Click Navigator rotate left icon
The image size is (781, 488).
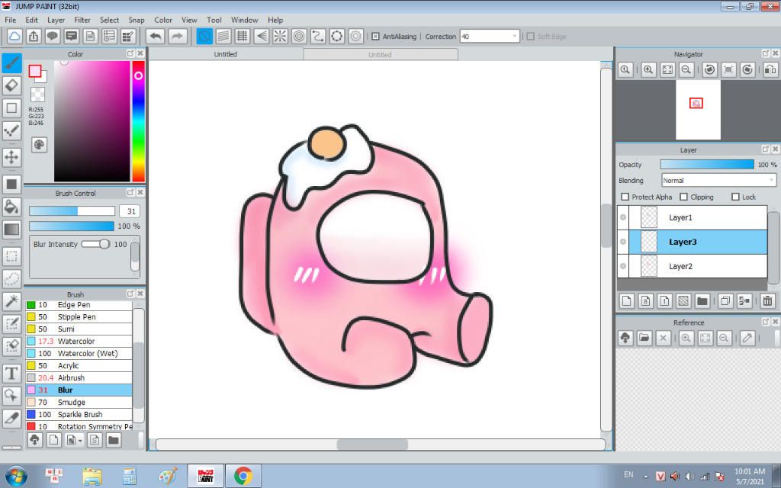click(x=709, y=69)
